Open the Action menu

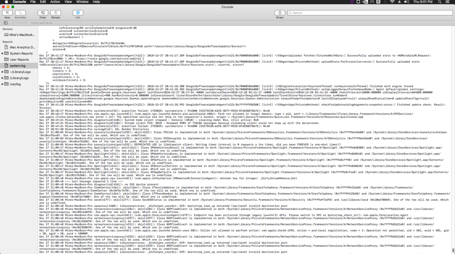(x=55, y=2)
